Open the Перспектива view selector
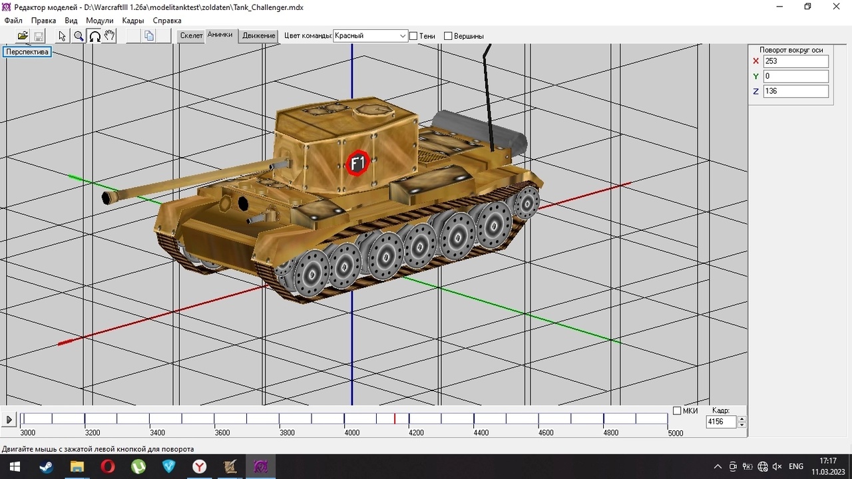Viewport: 852px width, 479px height. point(27,52)
